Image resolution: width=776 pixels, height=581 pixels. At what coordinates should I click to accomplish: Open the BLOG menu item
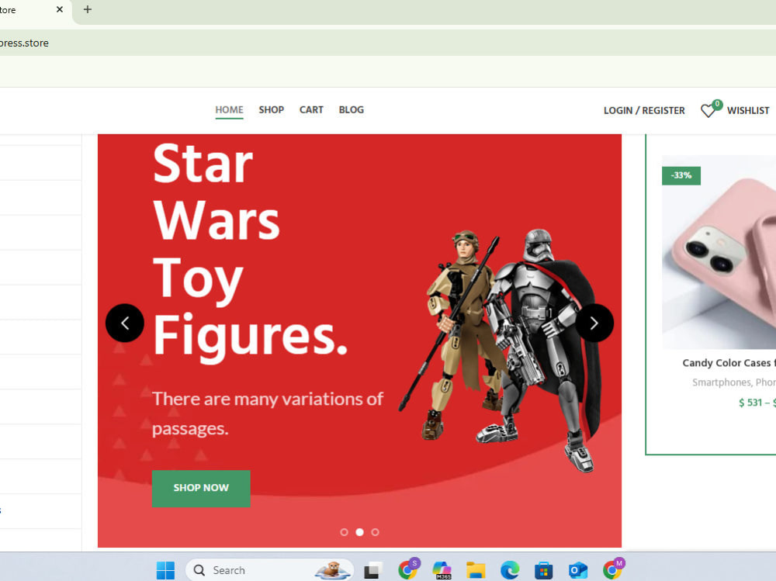coord(352,110)
